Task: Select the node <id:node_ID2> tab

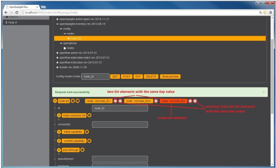Action: [x=139, y=101]
